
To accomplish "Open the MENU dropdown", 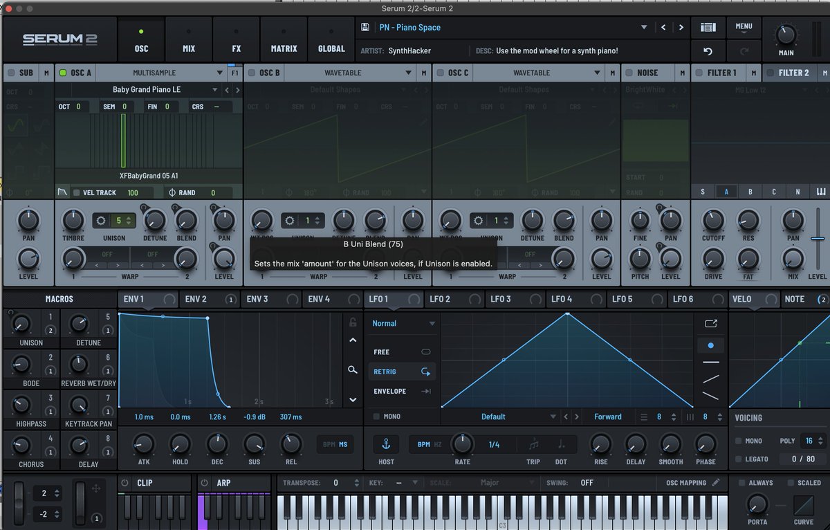I will click(x=744, y=28).
